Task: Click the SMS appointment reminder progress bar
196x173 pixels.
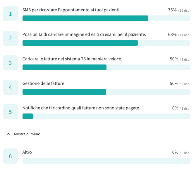Action: point(106,18)
